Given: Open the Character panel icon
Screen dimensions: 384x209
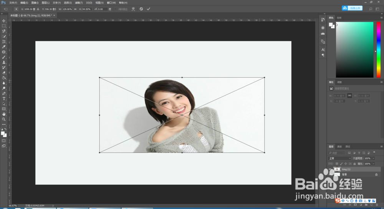Looking at the screenshot, I should coord(323,49).
